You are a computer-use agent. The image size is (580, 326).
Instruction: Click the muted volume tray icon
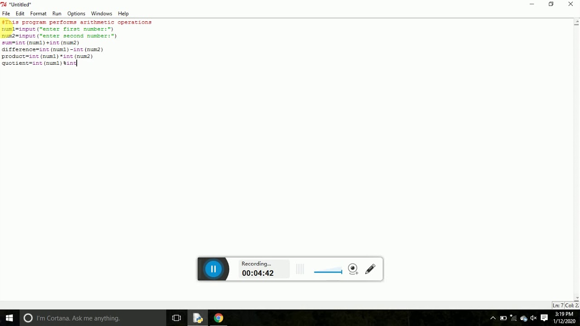[x=534, y=319]
